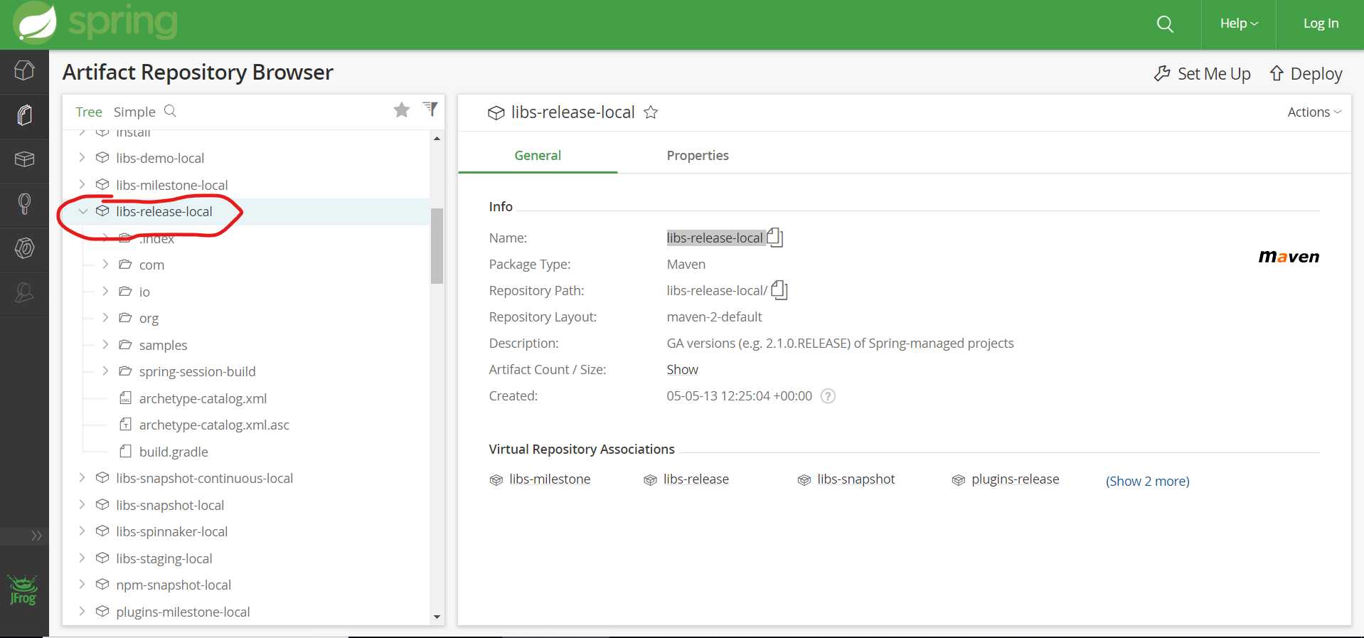Click Show artifact count link
The height and width of the screenshot is (638, 1364).
[682, 369]
